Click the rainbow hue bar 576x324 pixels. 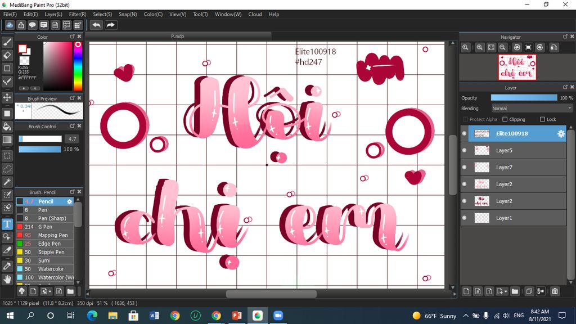[x=78, y=66]
